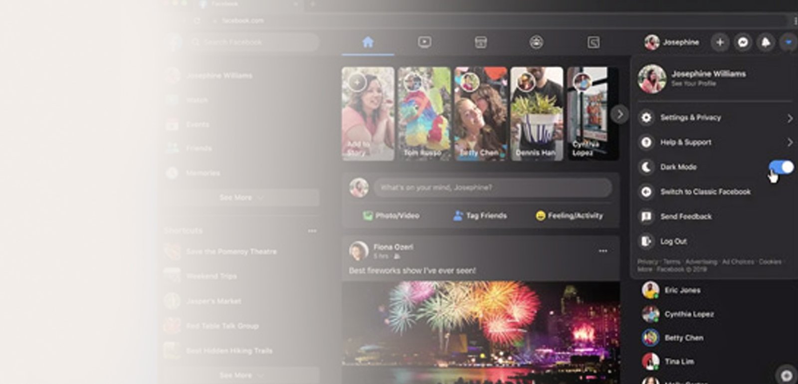Start a new message with the compose button

coord(787,375)
